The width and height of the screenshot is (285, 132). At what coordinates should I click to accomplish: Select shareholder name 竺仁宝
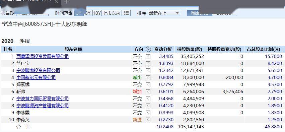[23, 63]
